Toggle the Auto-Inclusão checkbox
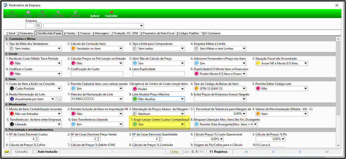Screen dimensions: 346x159 click(x=35, y=151)
